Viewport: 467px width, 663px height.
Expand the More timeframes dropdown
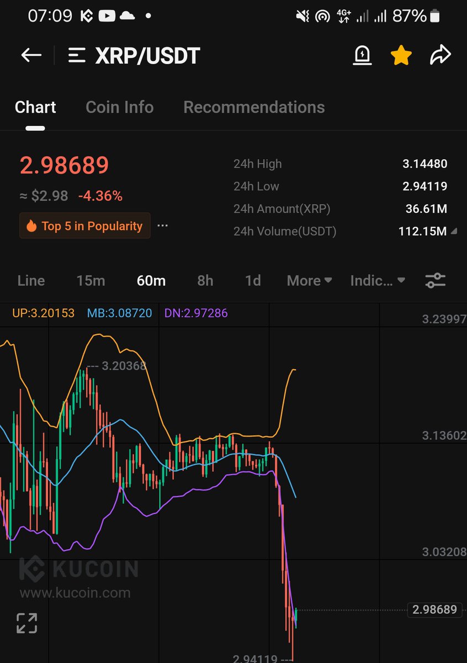tap(309, 281)
